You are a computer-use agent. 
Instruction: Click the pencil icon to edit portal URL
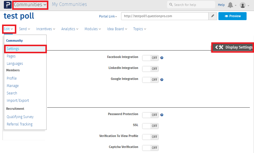coord(212,16)
